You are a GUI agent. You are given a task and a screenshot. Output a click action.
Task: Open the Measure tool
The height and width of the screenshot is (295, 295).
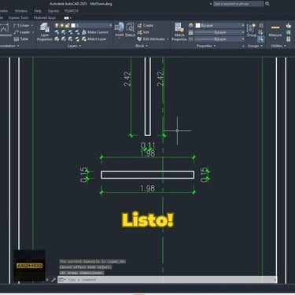275,31
